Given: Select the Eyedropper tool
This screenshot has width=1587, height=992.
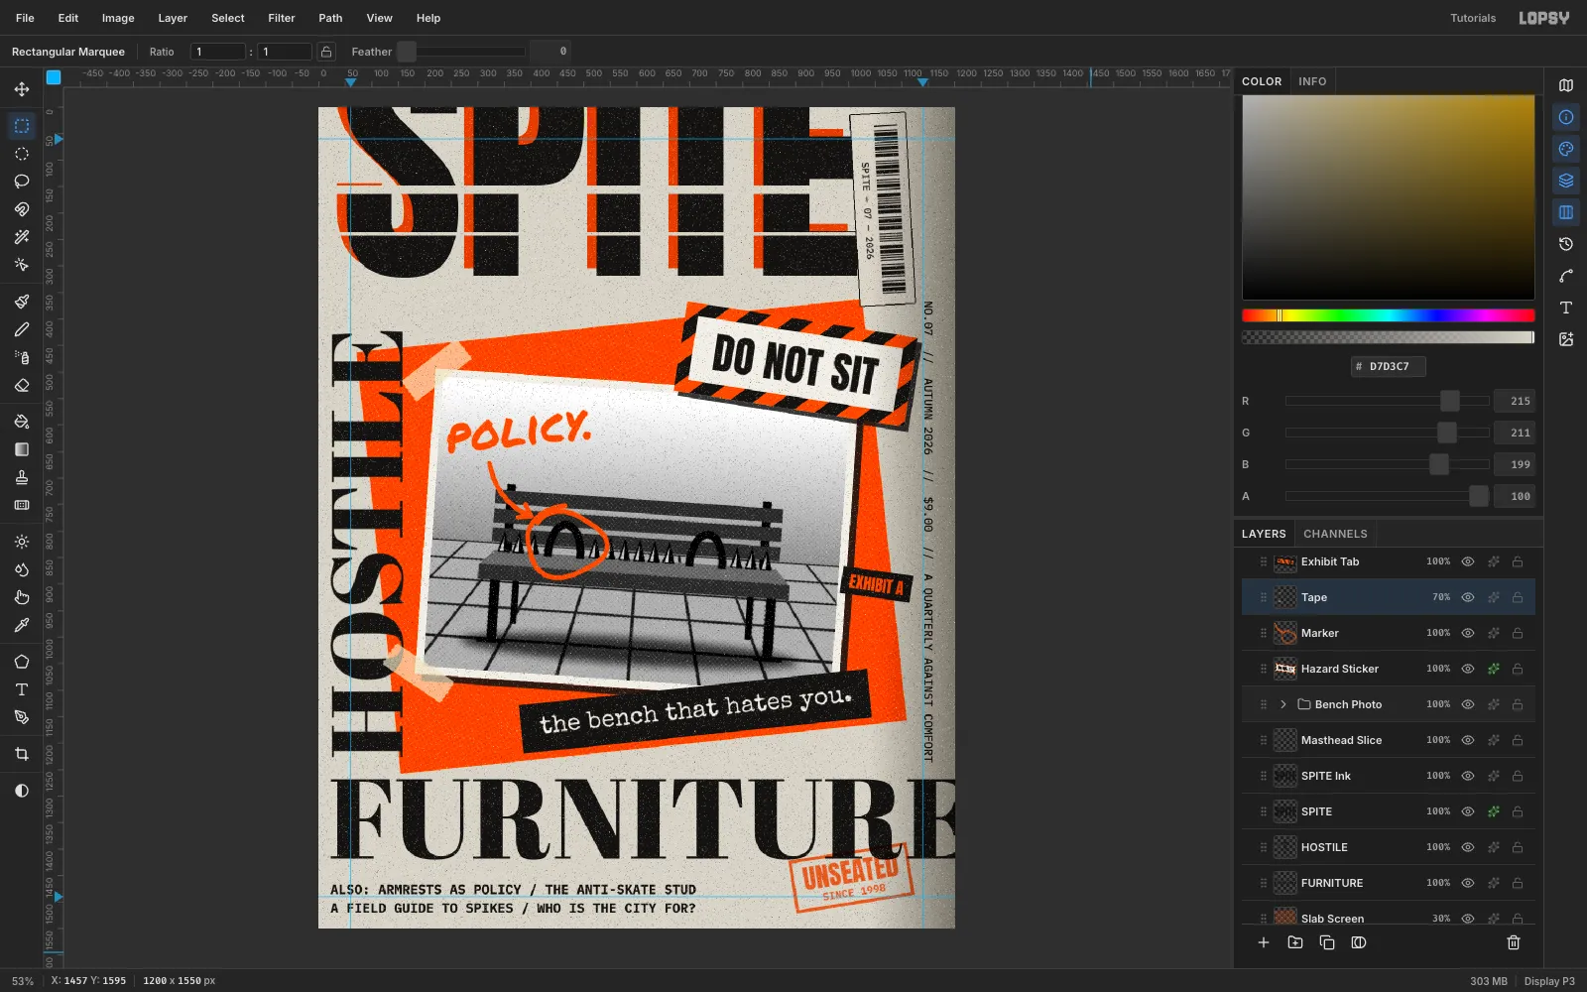Looking at the screenshot, I should pos(22,625).
